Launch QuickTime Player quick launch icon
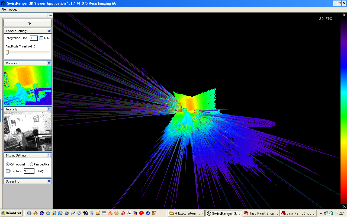Viewport: 347px width, 217px height. [x=48, y=213]
